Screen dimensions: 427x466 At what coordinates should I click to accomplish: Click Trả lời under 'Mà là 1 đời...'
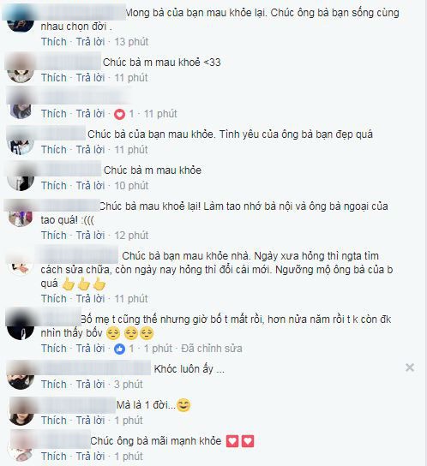90,421
